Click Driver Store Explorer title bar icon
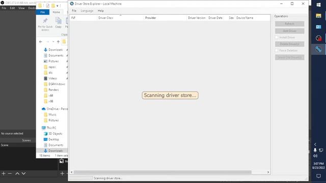This screenshot has height=183, width=326. pos(72,4)
